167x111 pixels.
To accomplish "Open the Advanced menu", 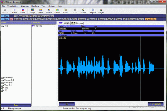I will point(25,6).
